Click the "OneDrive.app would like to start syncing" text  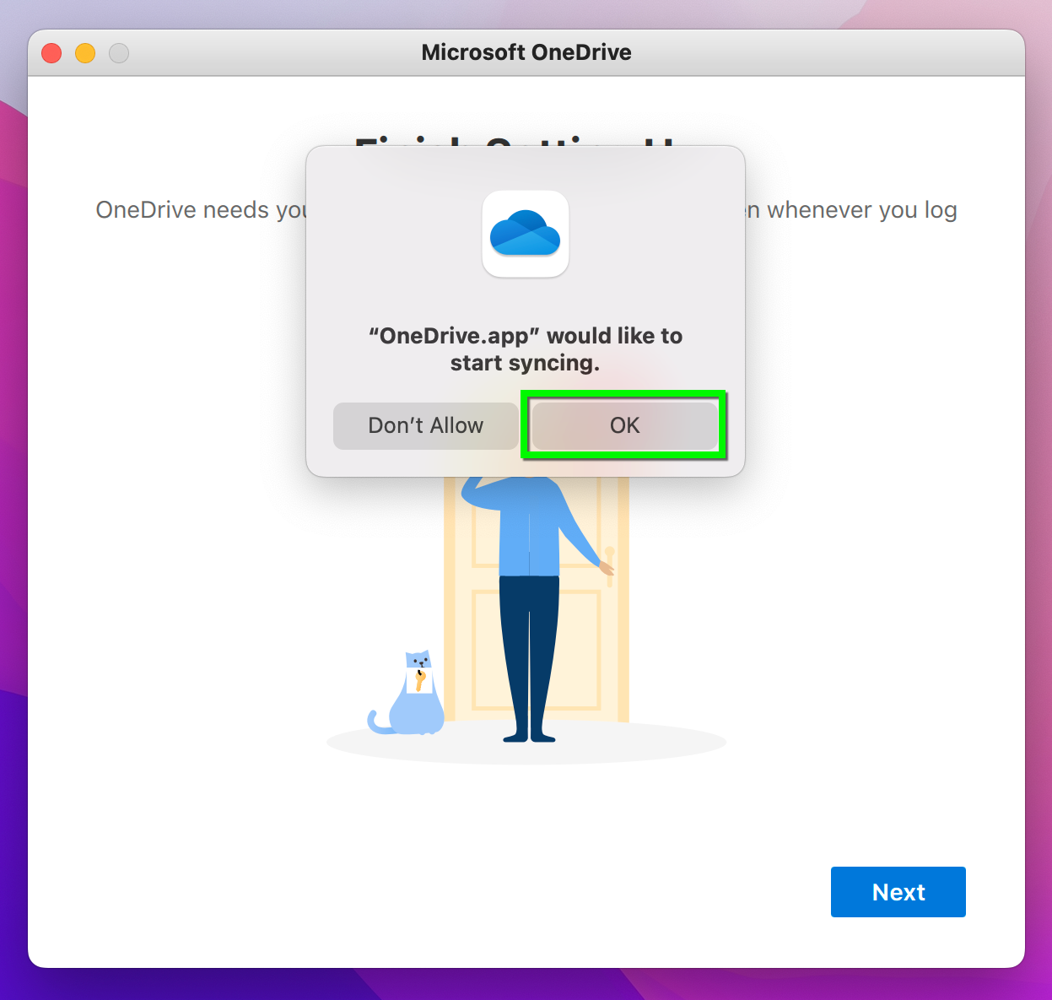(x=526, y=349)
